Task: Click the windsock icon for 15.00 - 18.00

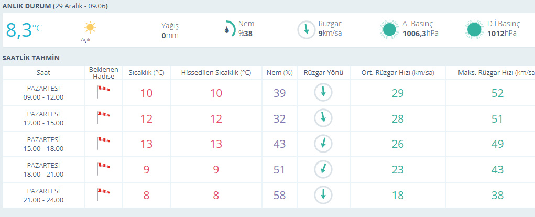Action: (103, 143)
